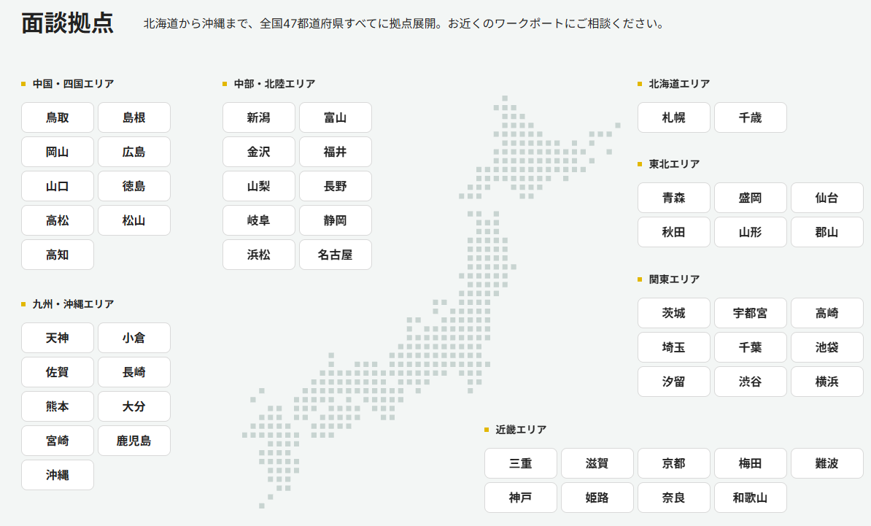Select the 渋谷 (Shibuya) office button
The width and height of the screenshot is (871, 526).
point(750,382)
